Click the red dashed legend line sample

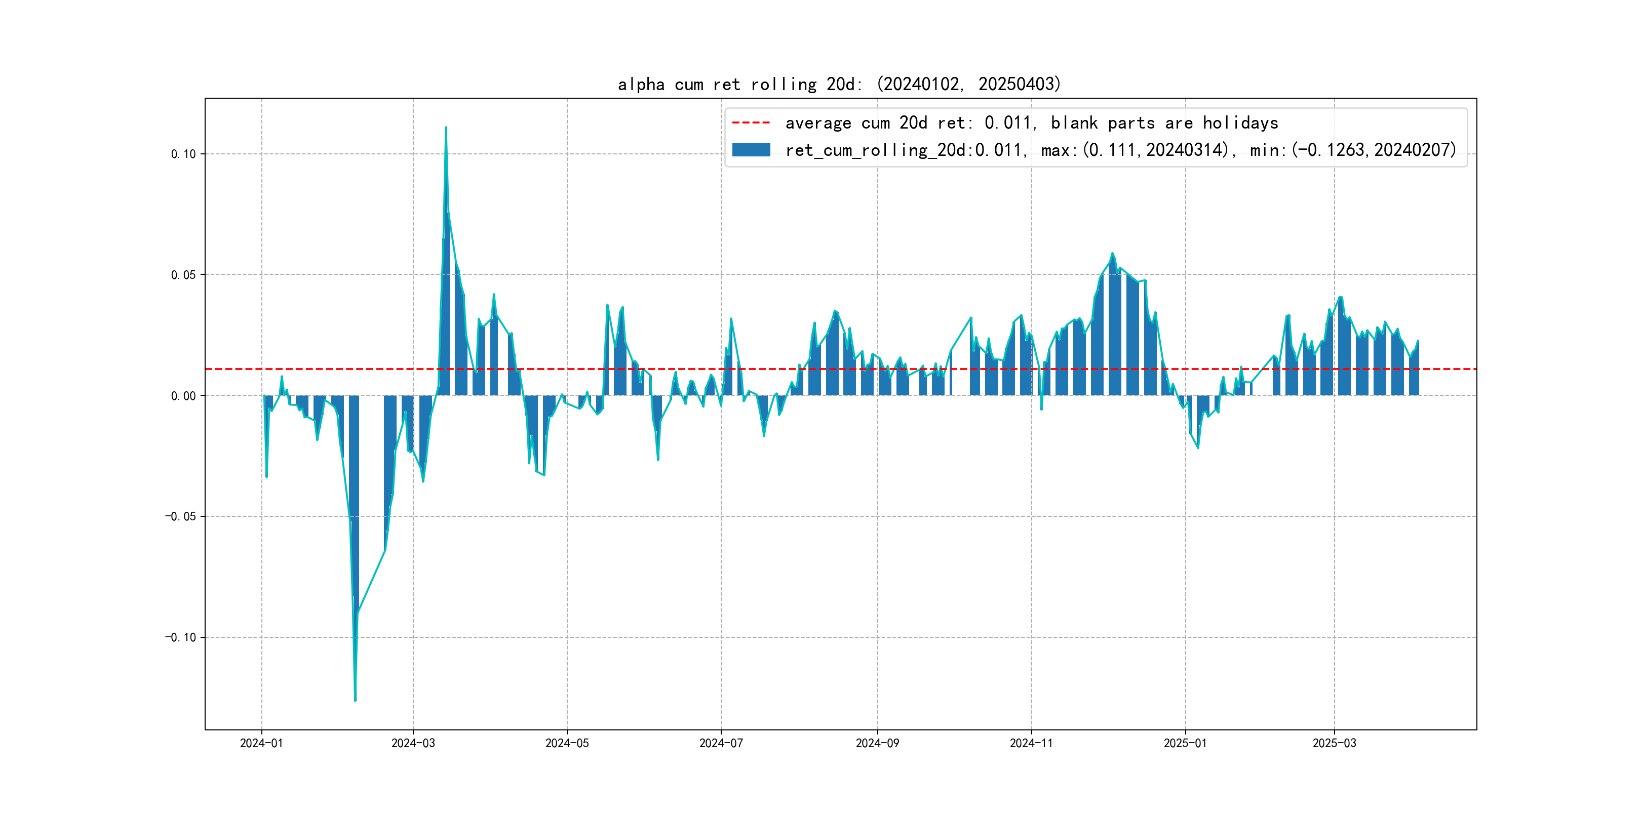[751, 122]
